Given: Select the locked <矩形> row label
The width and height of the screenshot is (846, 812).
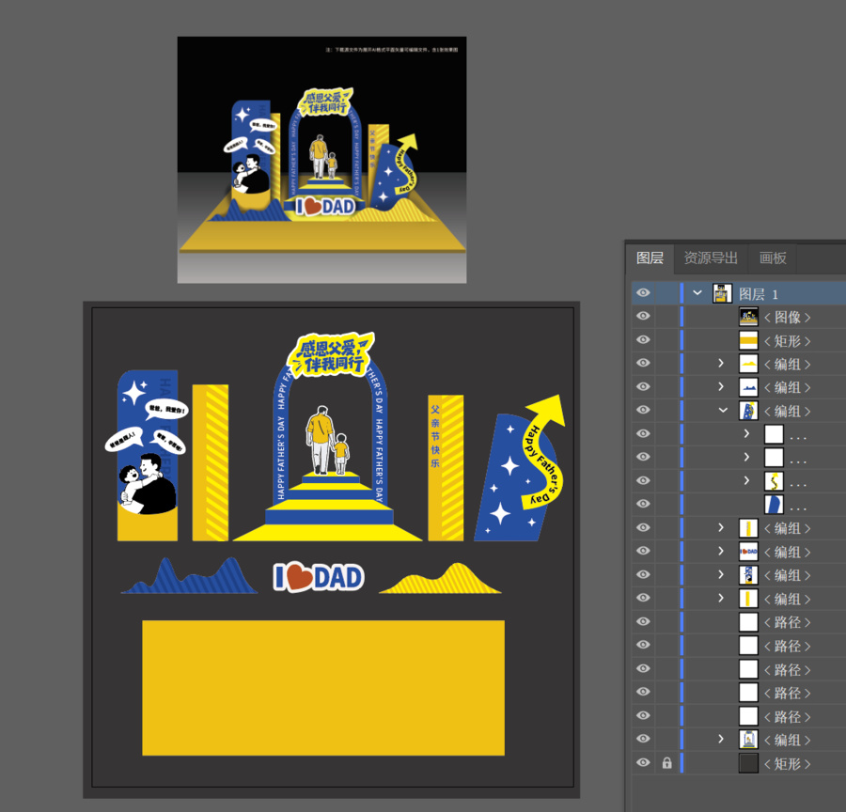Looking at the screenshot, I should [787, 764].
